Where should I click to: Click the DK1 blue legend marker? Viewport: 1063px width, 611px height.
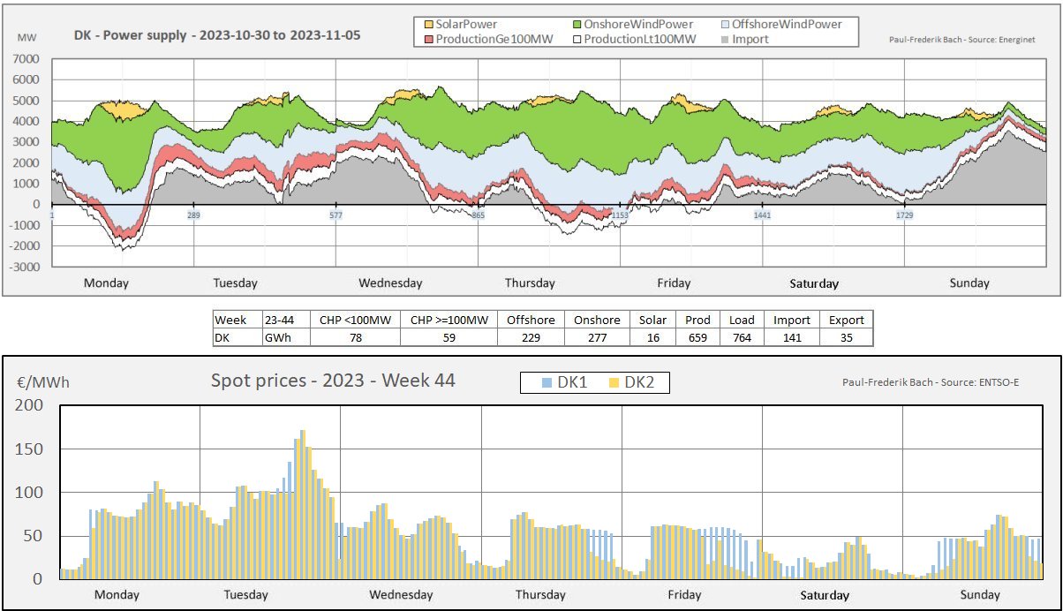coord(547,382)
